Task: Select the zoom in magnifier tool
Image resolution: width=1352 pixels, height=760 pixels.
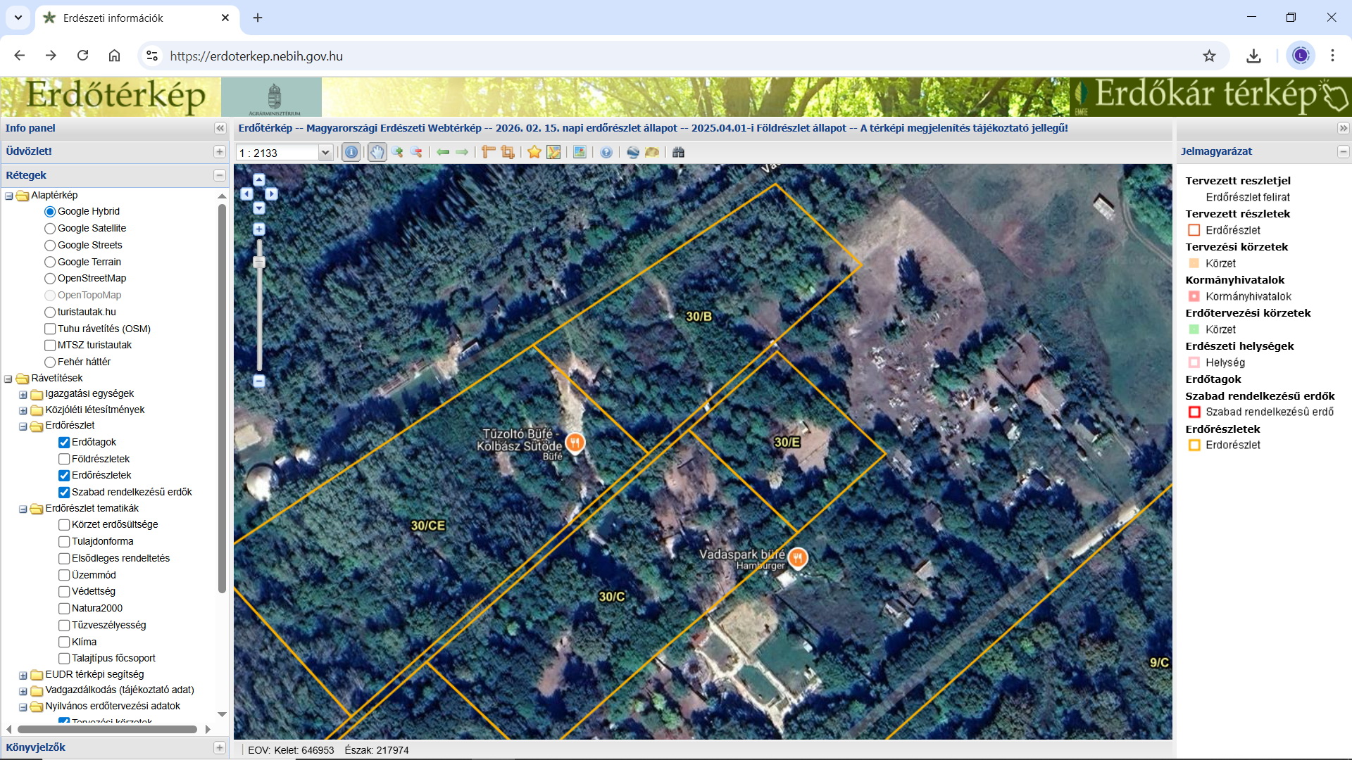Action: (398, 152)
